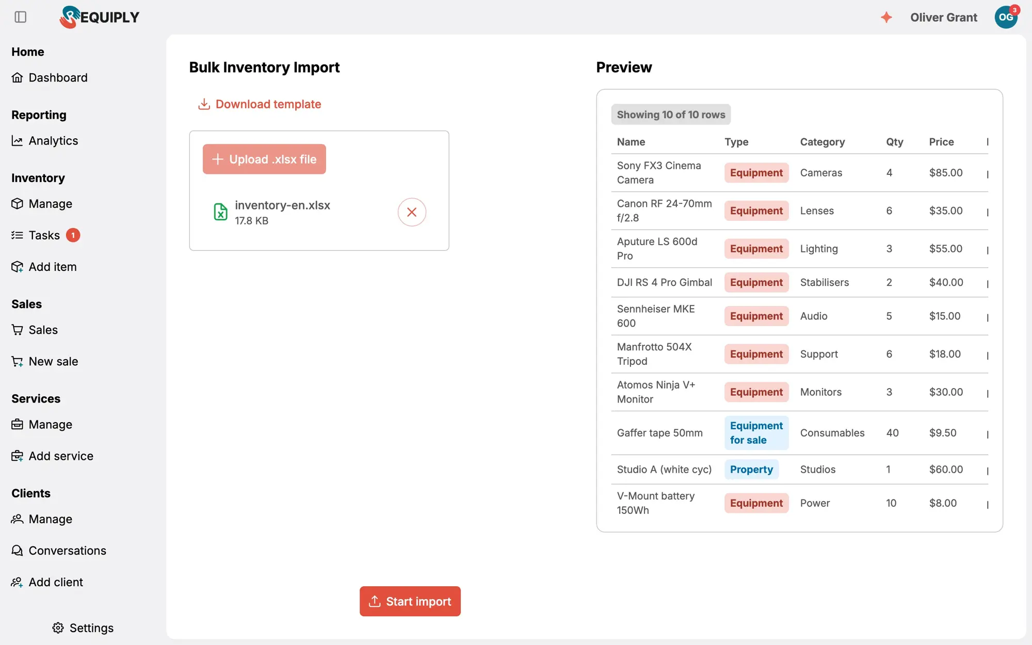Open Add service page
This screenshot has height=645, width=1032.
[x=52, y=456]
